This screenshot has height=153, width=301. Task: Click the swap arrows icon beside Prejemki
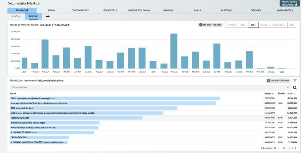pos(48,16)
